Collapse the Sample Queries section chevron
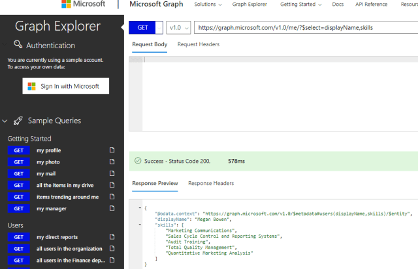The image size is (418, 269). click(x=5, y=121)
